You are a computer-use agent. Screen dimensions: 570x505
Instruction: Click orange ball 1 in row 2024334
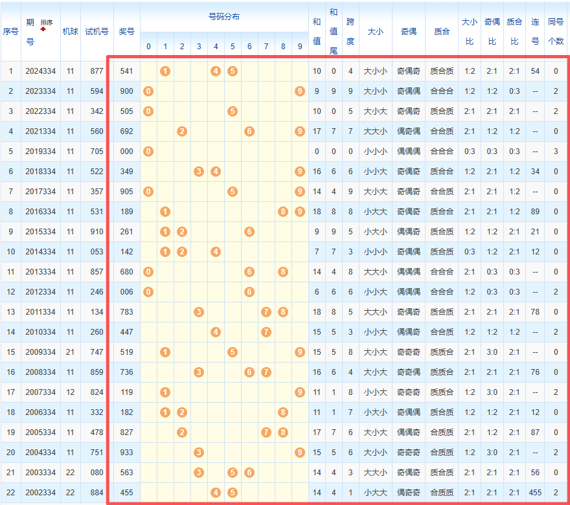pos(165,71)
